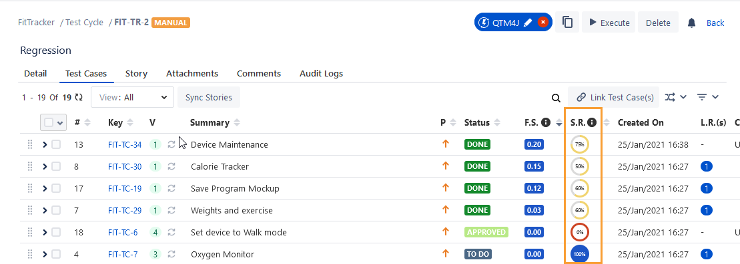
Task: Go to the Comments tab
Action: click(259, 73)
